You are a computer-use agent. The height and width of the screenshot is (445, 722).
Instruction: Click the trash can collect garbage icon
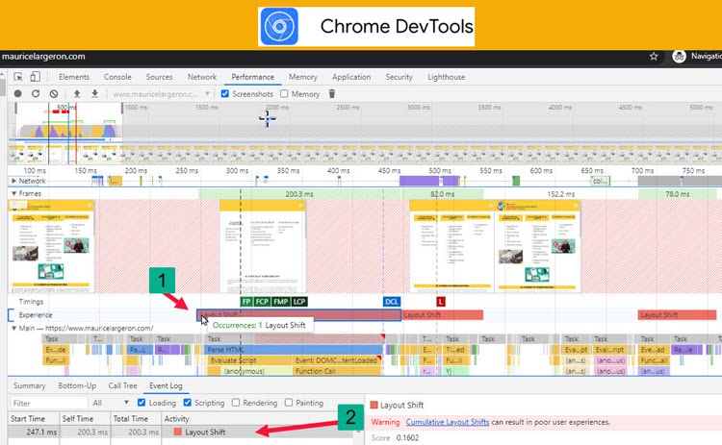tap(331, 94)
